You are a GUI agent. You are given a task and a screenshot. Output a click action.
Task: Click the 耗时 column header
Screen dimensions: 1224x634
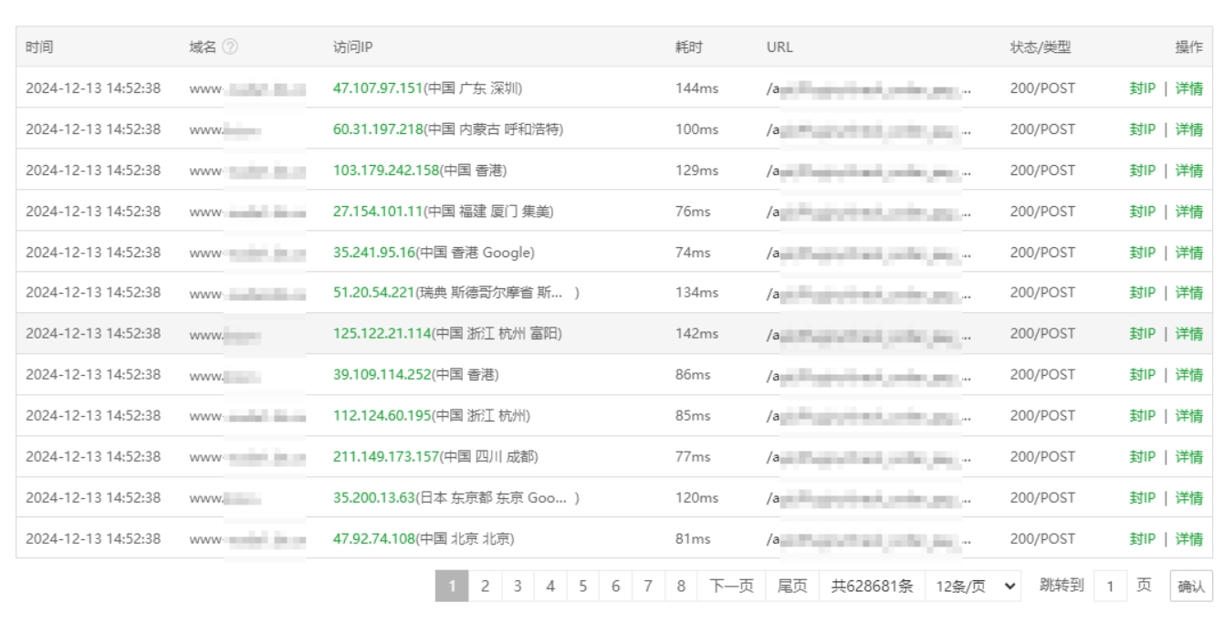tap(686, 47)
